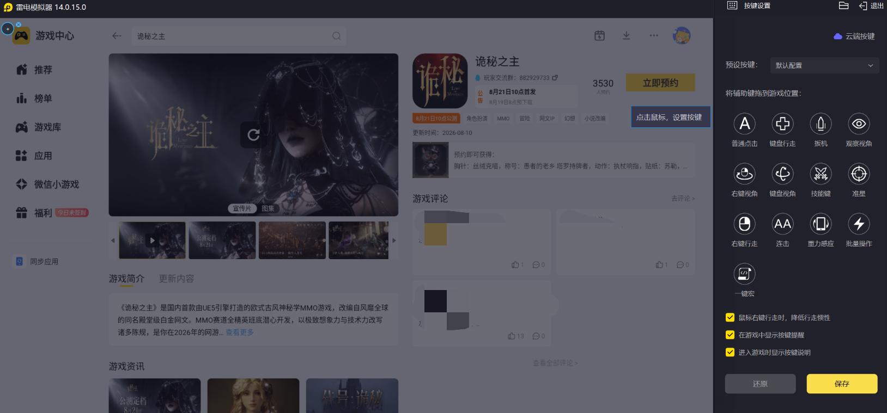The image size is (887, 413).
Task: Show previous screenshots with the left arrow
Action: [113, 240]
